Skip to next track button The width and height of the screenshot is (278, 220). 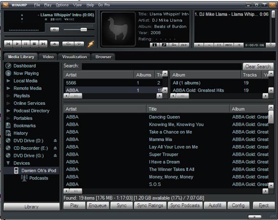[x=43, y=44]
